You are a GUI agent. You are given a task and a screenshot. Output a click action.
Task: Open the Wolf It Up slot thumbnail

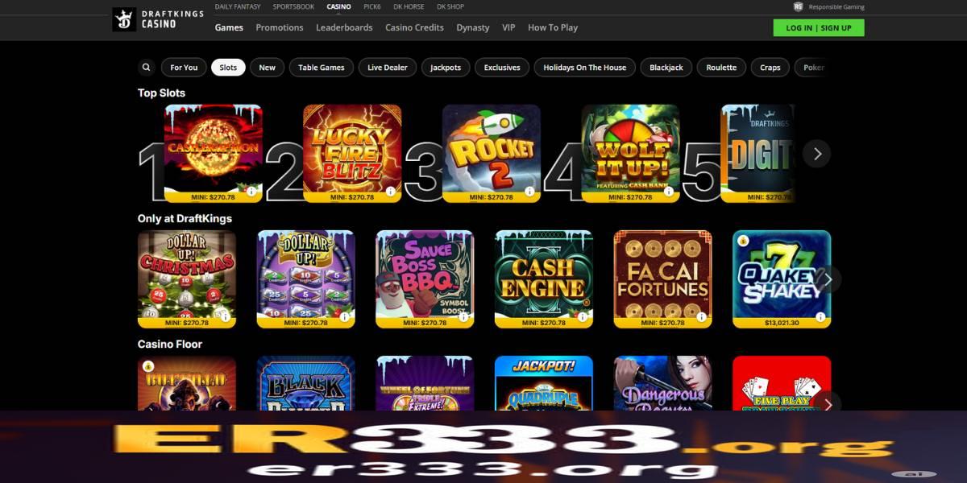630,153
